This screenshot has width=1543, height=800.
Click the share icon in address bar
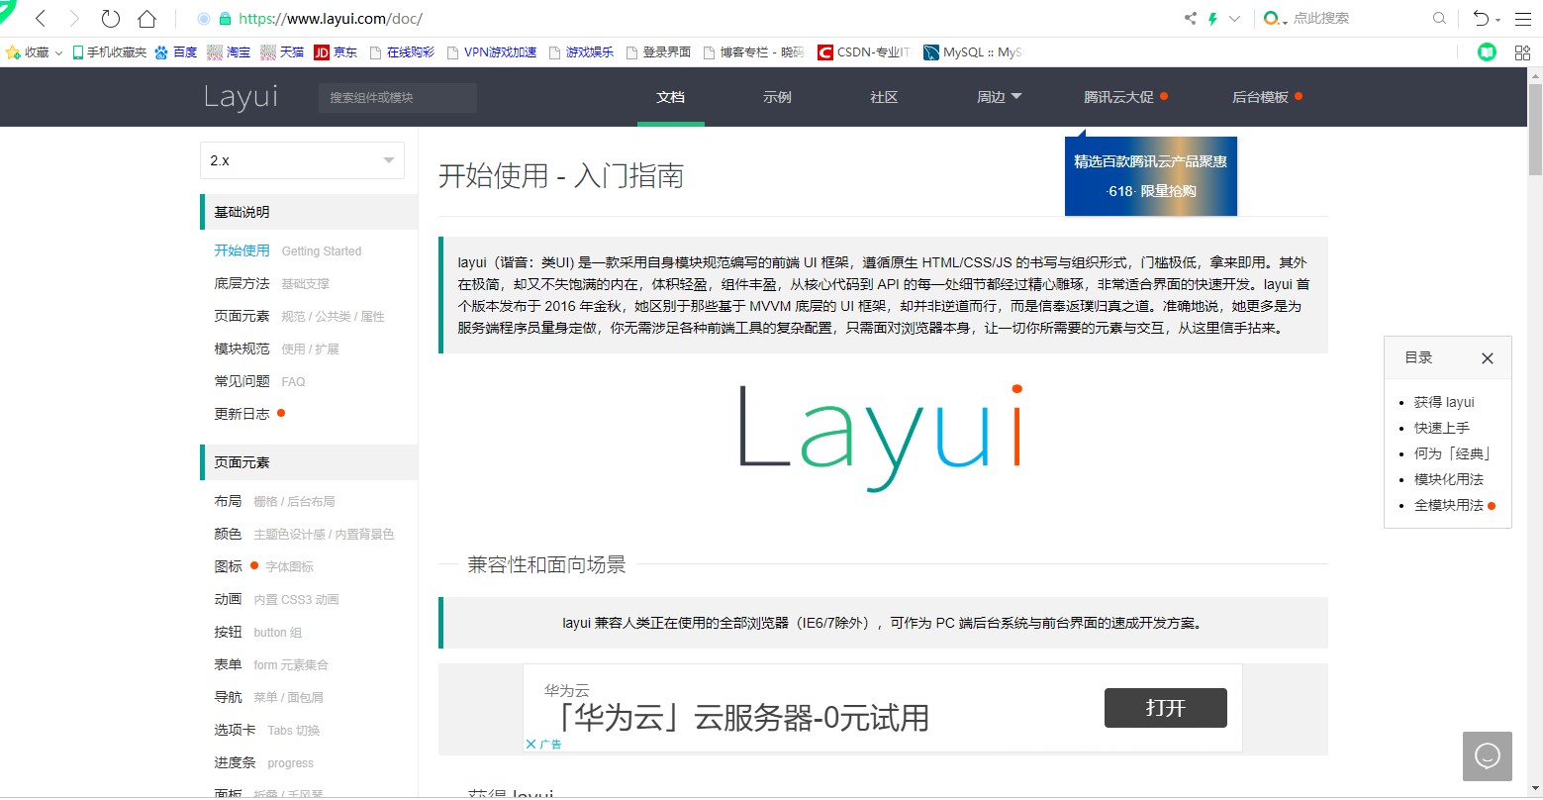1191,18
